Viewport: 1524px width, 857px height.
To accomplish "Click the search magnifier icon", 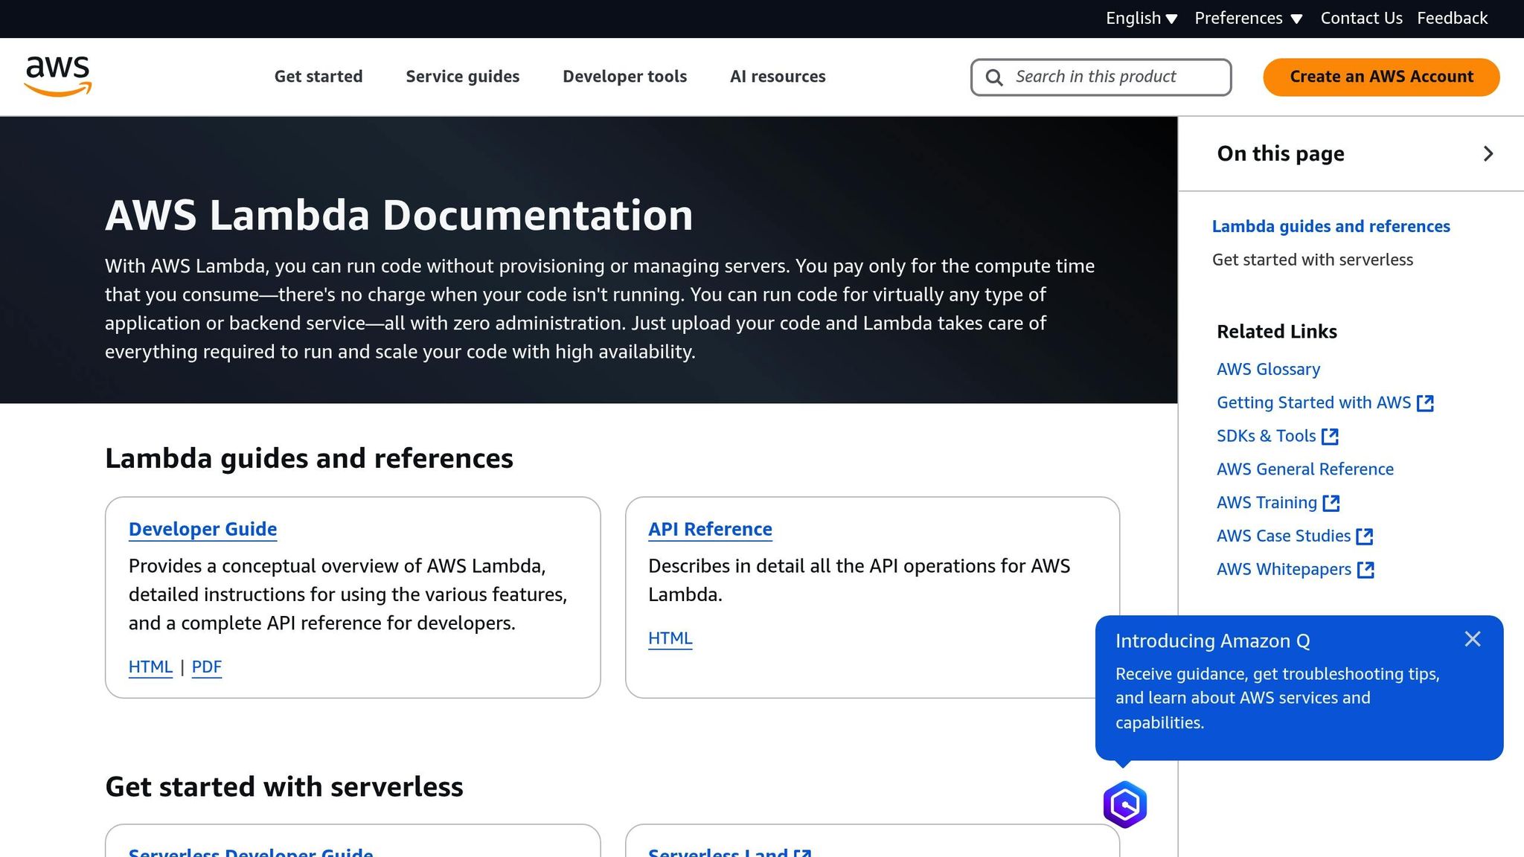I will click(994, 77).
